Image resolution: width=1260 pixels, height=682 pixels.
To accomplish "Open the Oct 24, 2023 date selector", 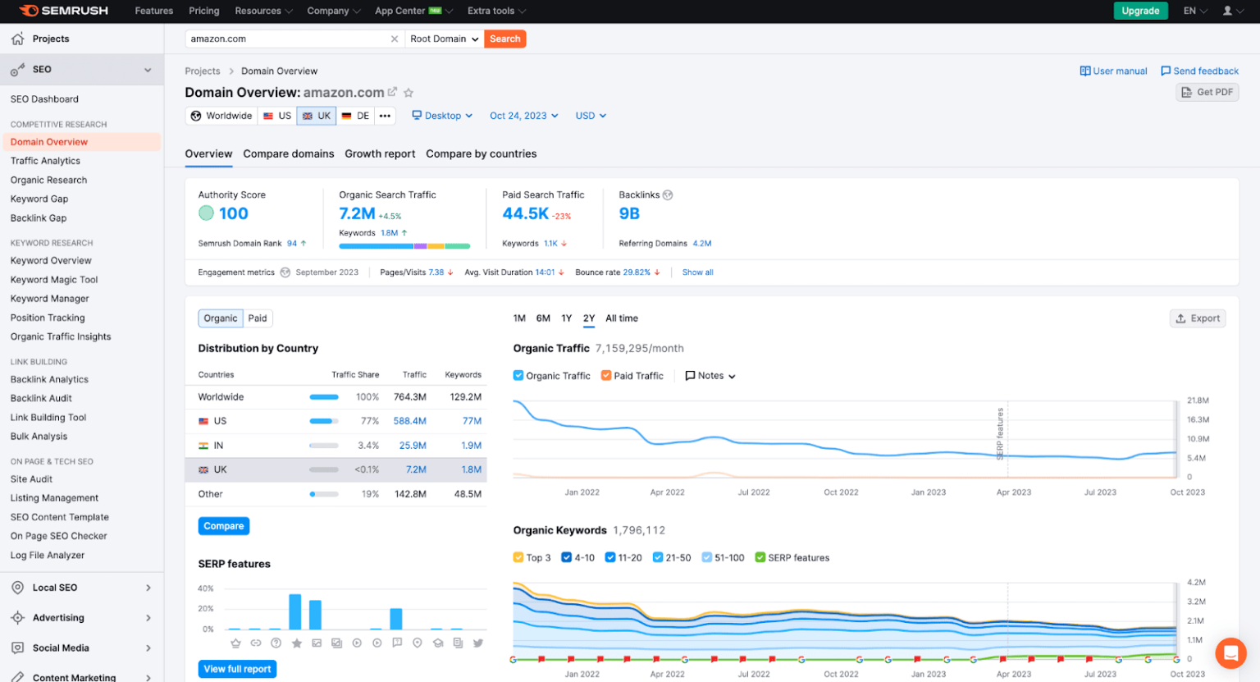I will (523, 115).
